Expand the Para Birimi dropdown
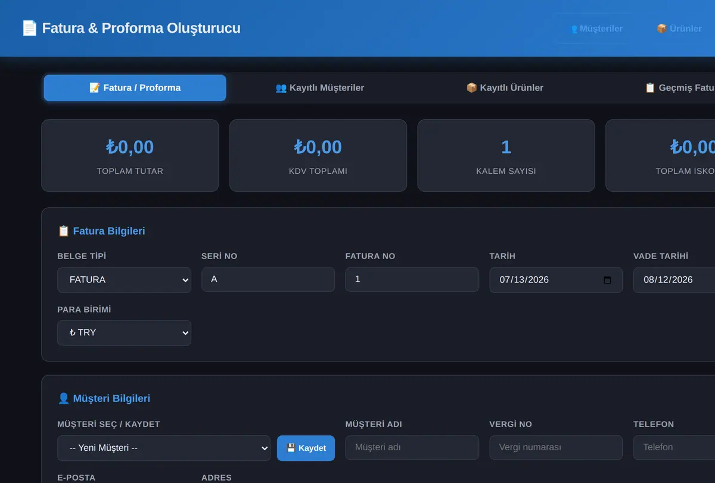 tap(124, 333)
